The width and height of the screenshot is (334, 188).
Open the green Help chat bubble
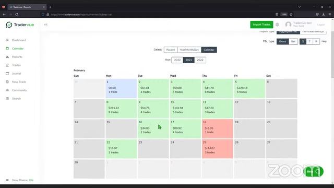[x=313, y=171]
